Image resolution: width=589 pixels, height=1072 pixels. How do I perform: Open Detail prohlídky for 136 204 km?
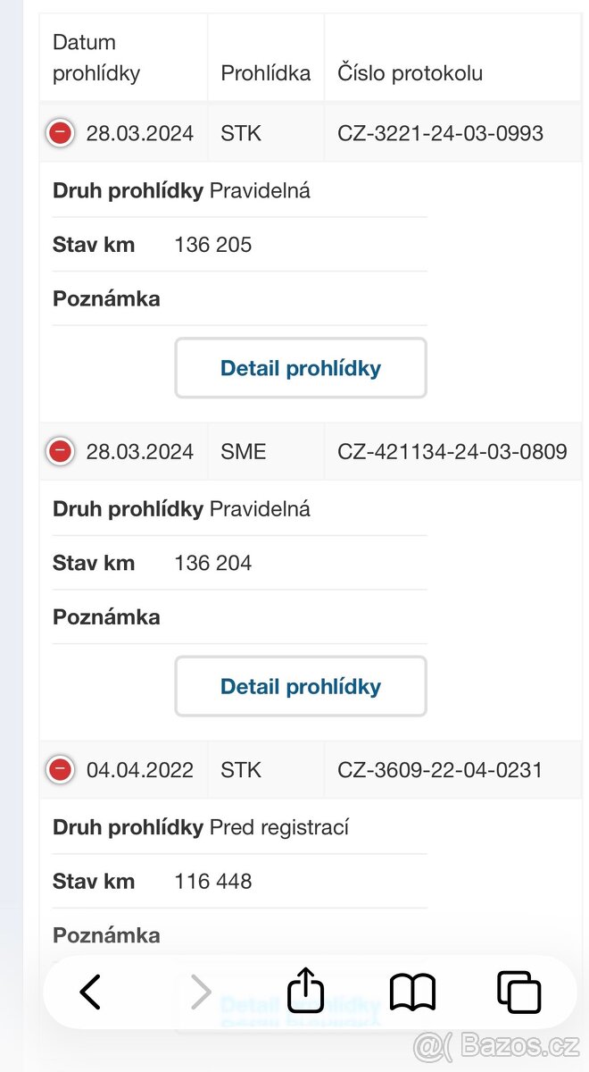click(301, 686)
